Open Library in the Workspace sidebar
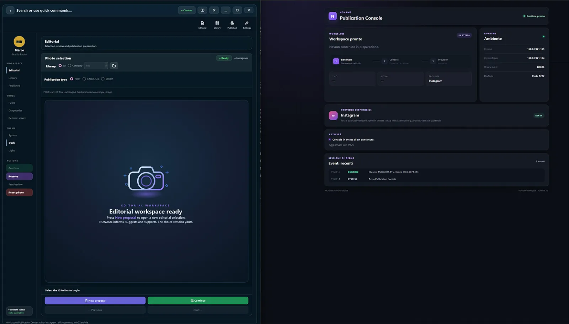 pos(13,78)
